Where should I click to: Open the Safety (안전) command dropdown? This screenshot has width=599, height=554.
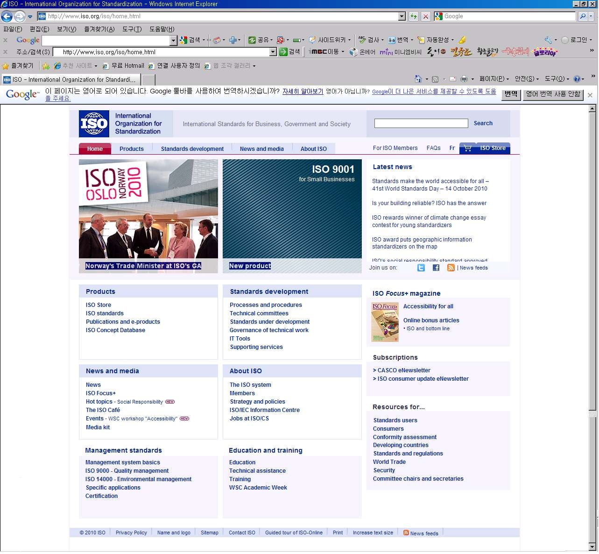click(x=527, y=79)
